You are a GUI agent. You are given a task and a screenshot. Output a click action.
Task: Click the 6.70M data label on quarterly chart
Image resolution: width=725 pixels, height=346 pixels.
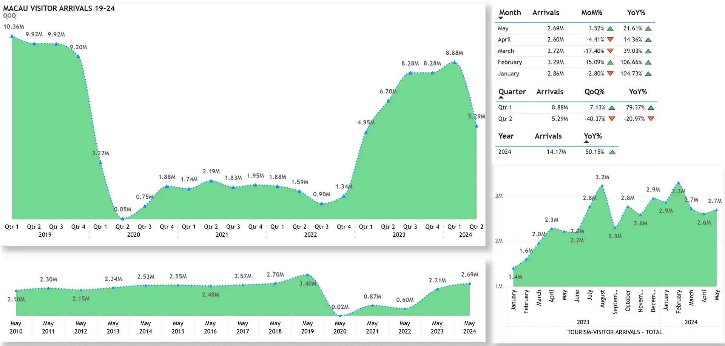pos(388,92)
